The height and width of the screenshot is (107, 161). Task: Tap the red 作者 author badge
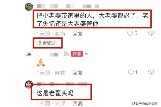[x=77, y=54]
